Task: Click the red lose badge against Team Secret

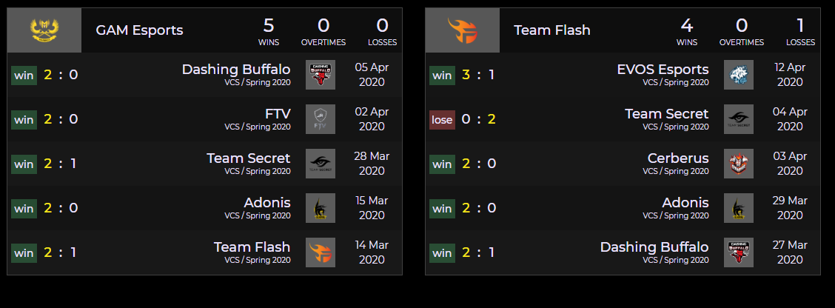Action: click(x=442, y=119)
